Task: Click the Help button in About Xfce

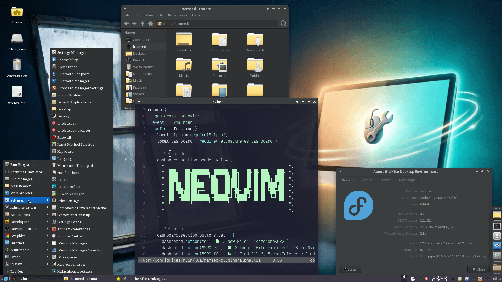Action: [x=350, y=269]
